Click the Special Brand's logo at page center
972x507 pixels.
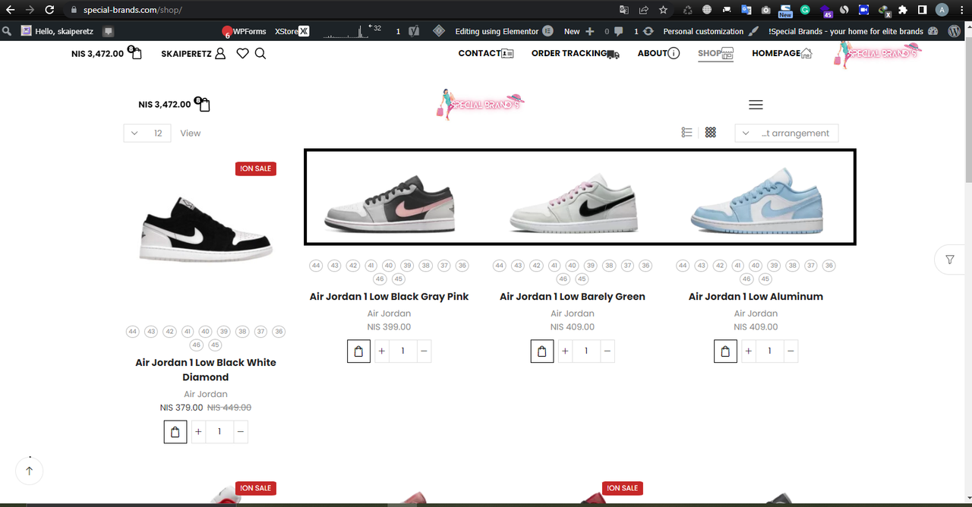(x=481, y=105)
